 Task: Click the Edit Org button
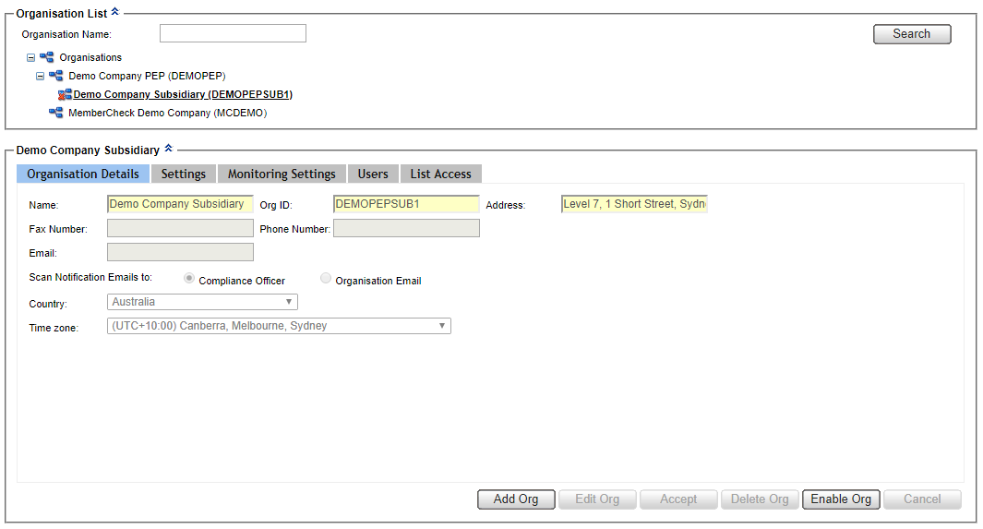click(597, 499)
